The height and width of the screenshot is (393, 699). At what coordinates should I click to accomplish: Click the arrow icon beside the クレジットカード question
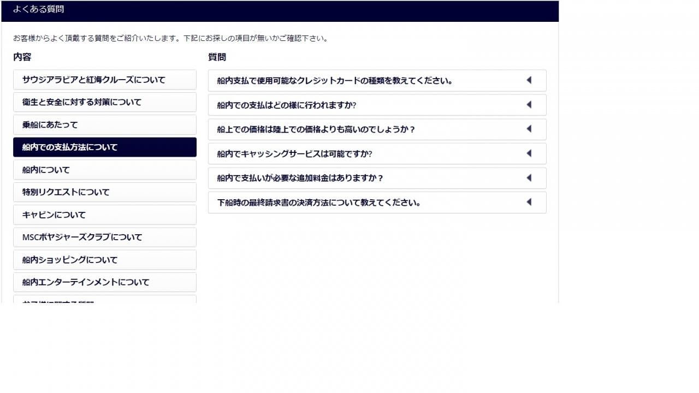529,80
